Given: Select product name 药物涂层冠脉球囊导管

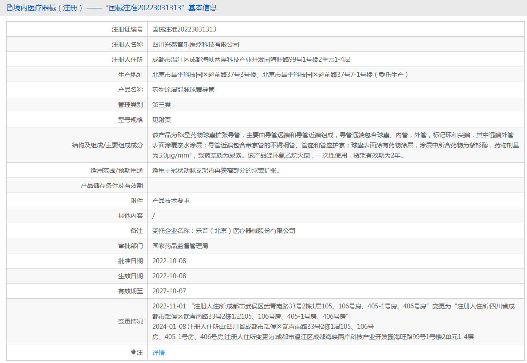Looking at the screenshot, I should click(183, 90).
